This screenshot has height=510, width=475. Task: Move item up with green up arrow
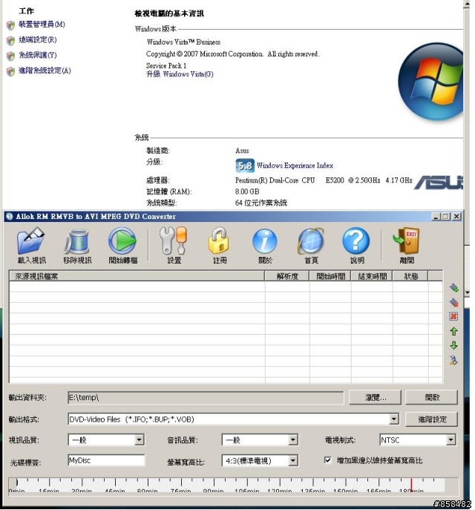[x=454, y=331]
